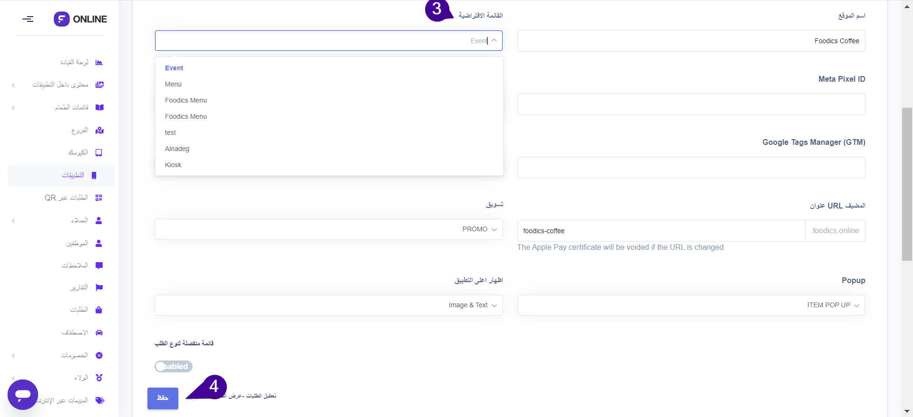913x417 pixels.
Task: Choose the first Foodics Menu option
Action: click(x=329, y=100)
